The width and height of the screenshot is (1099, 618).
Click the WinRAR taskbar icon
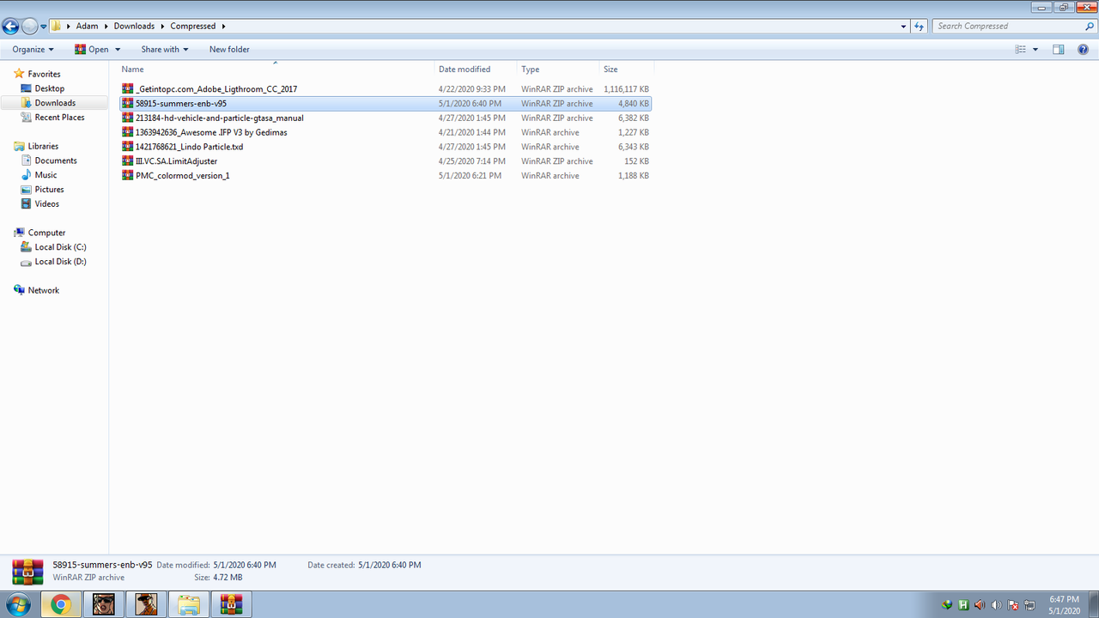click(x=232, y=605)
